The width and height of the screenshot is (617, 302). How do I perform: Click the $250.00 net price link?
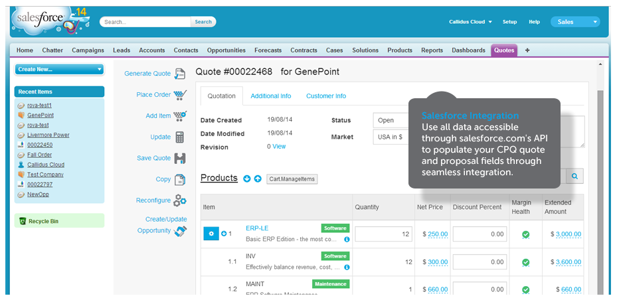pos(438,234)
